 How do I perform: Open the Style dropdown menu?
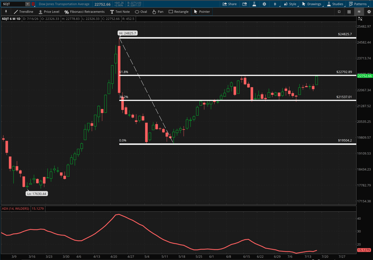pos(290,4)
